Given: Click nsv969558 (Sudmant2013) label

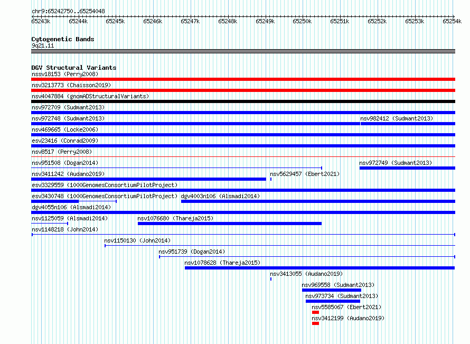Looking at the screenshot, I should pyautogui.click(x=338, y=285).
